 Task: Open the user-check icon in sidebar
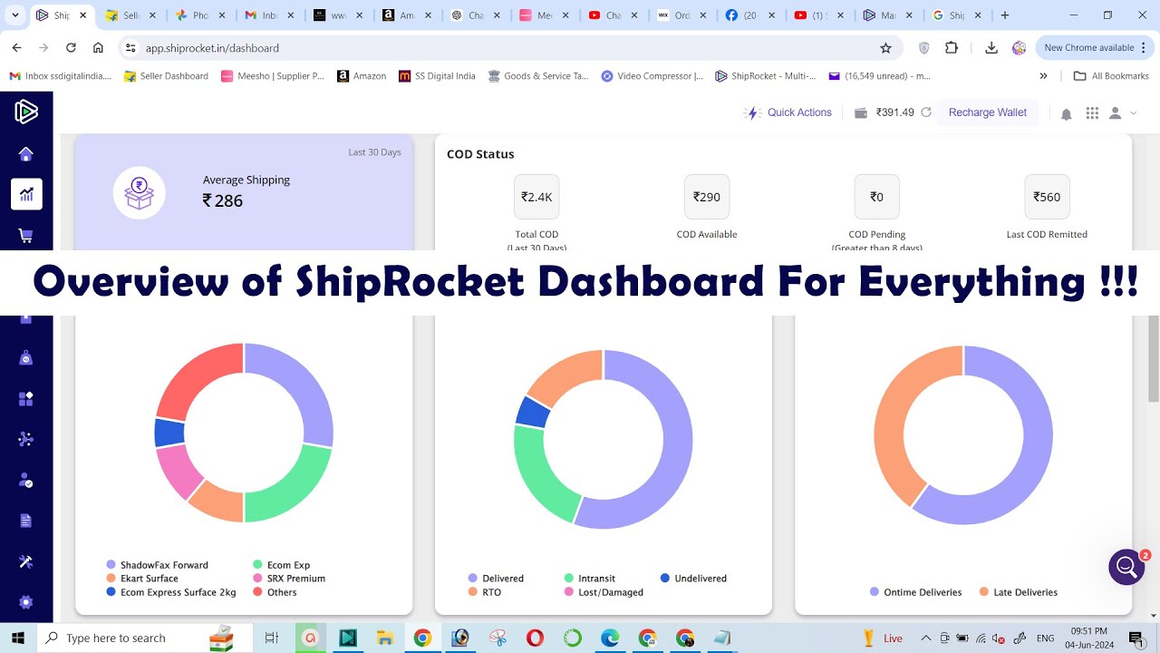26,481
